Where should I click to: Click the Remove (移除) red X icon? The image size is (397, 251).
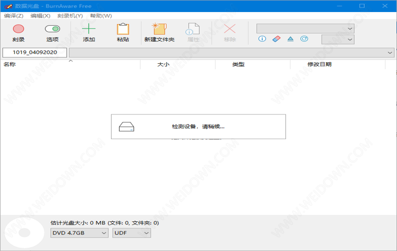(230, 29)
